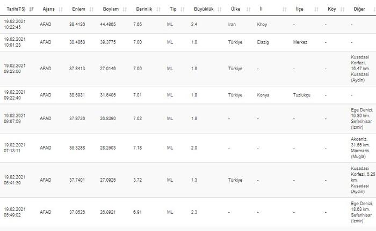The width and height of the screenshot is (376, 231).
Task: Sort table by Ajans column icon
Action: click(x=61, y=10)
